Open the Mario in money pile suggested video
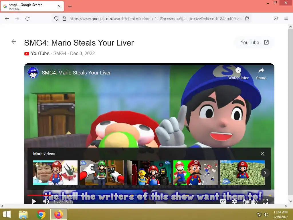The width and height of the screenshot is (293, 220). [x=243, y=173]
